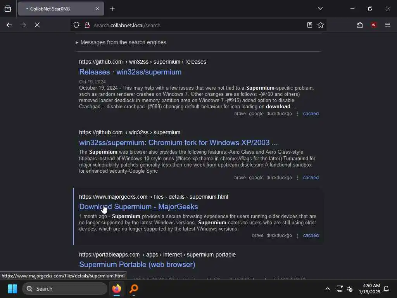Bookmark this page with the star
397x298 pixels.
[321, 25]
